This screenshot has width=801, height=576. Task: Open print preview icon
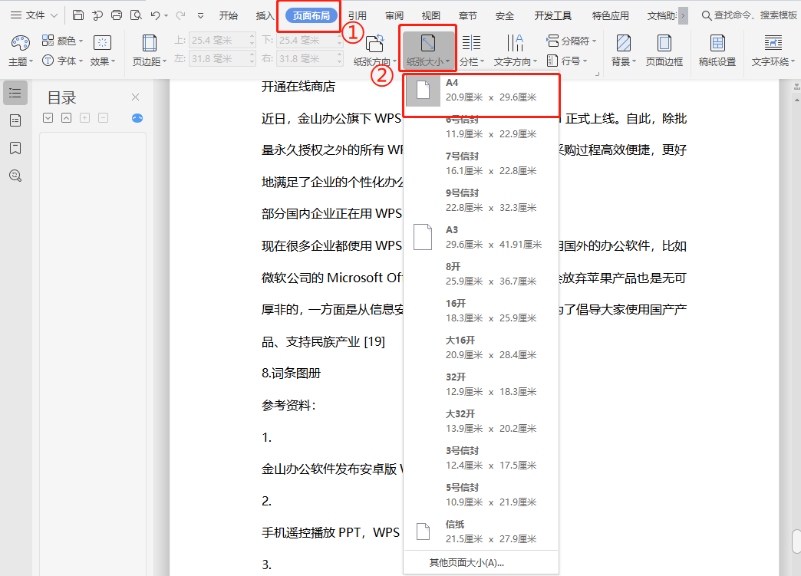click(x=136, y=15)
